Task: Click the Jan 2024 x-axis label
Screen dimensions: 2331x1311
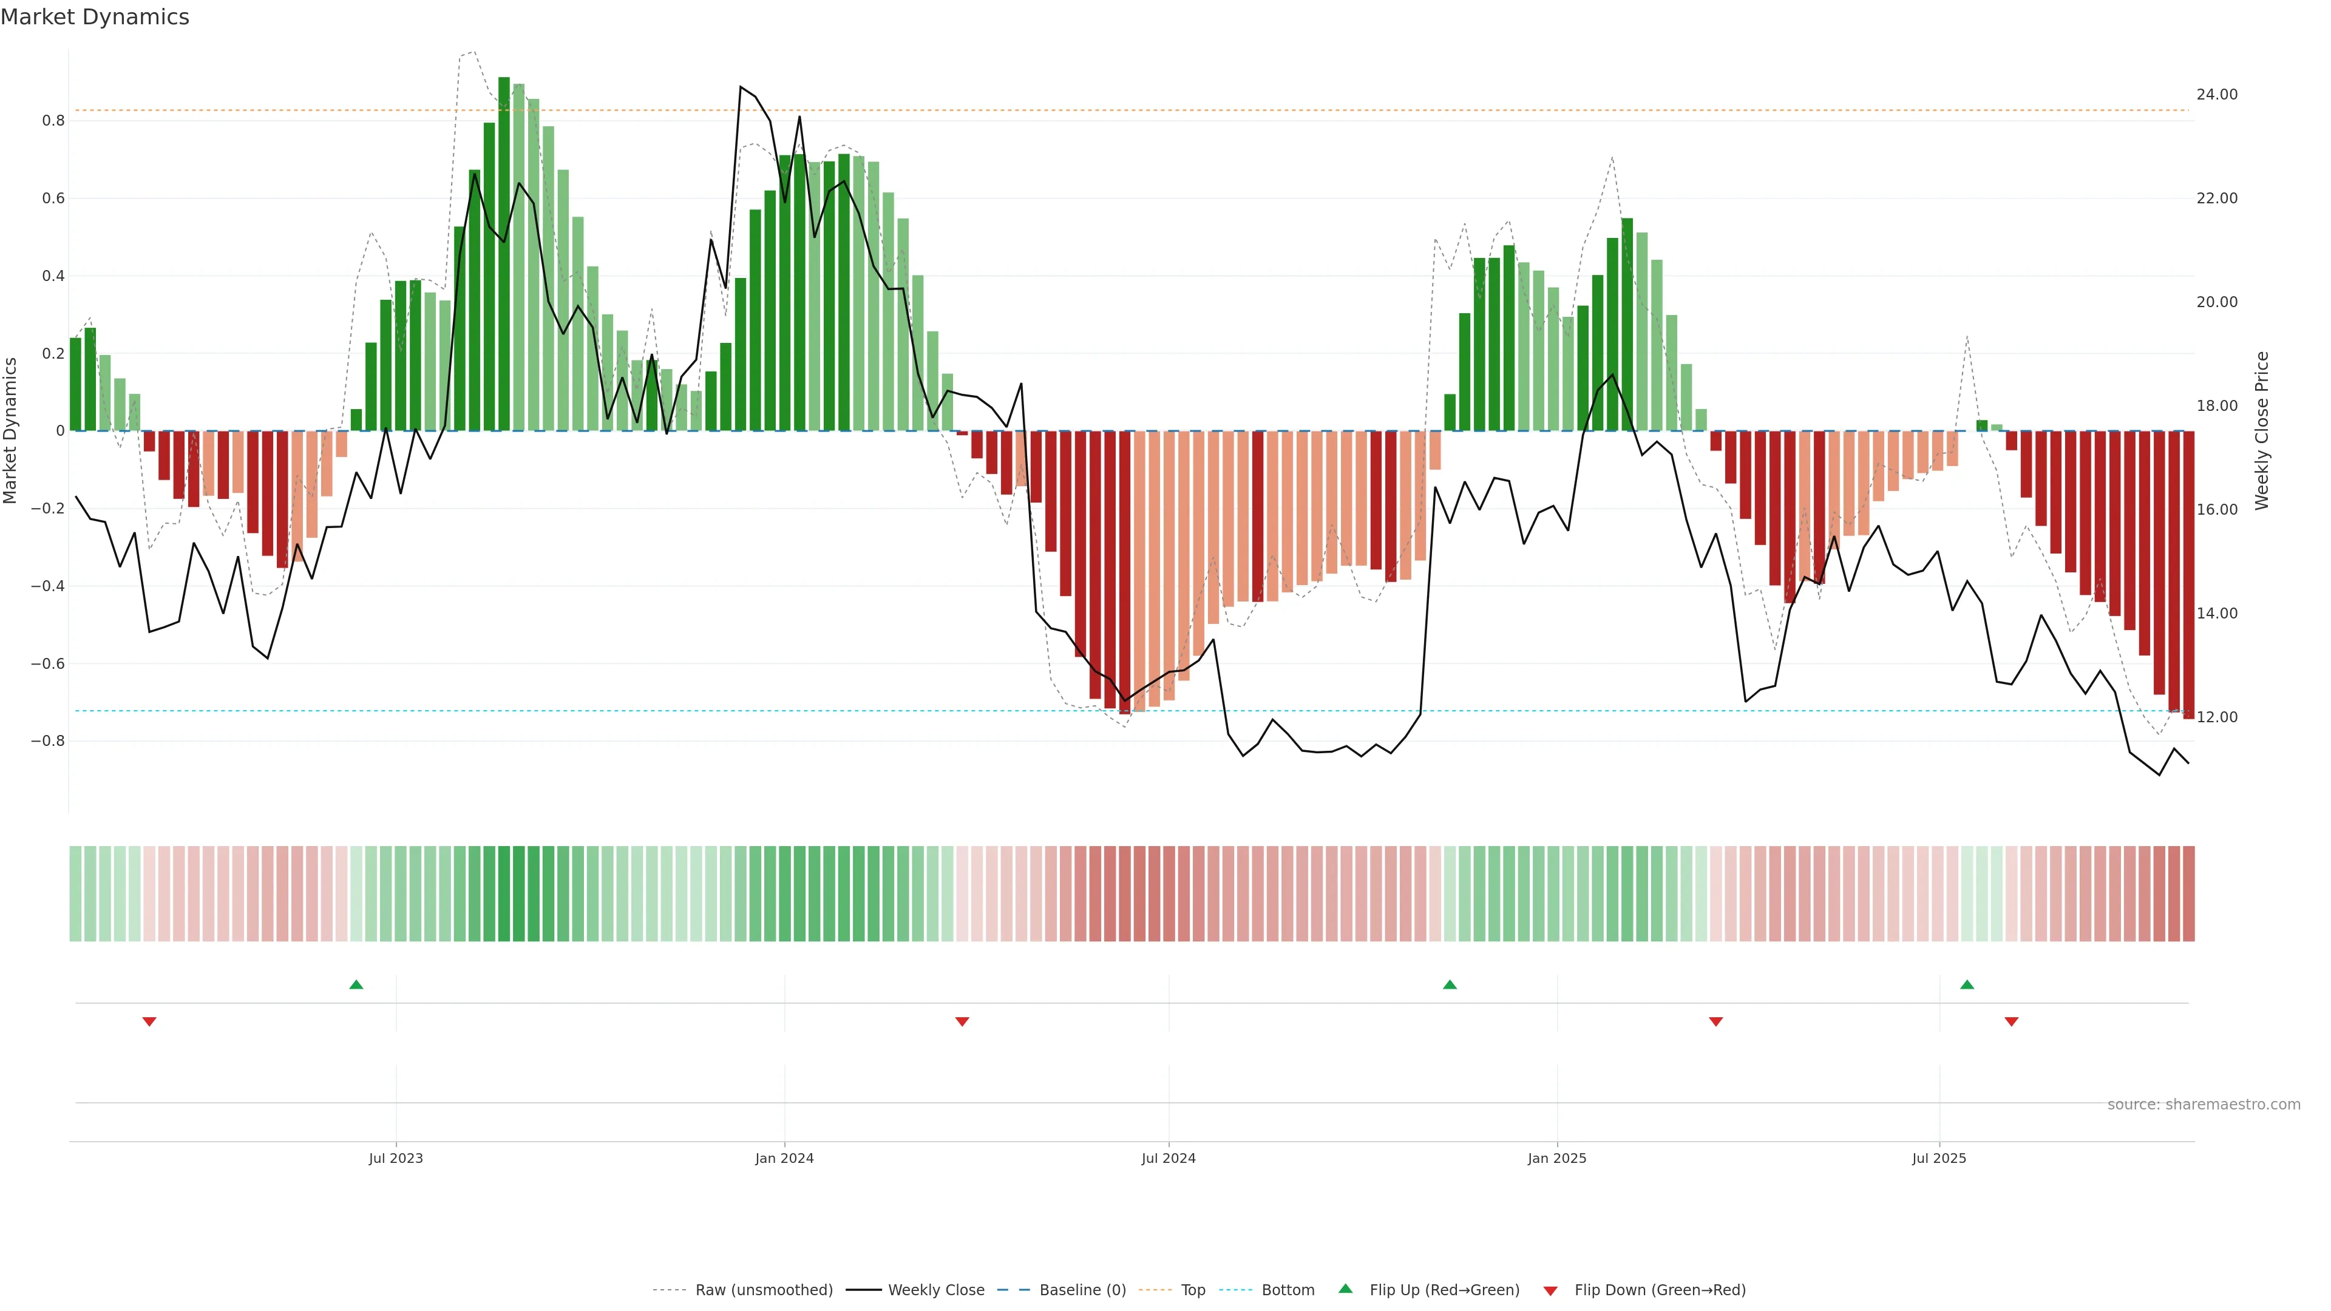Action: point(784,1158)
